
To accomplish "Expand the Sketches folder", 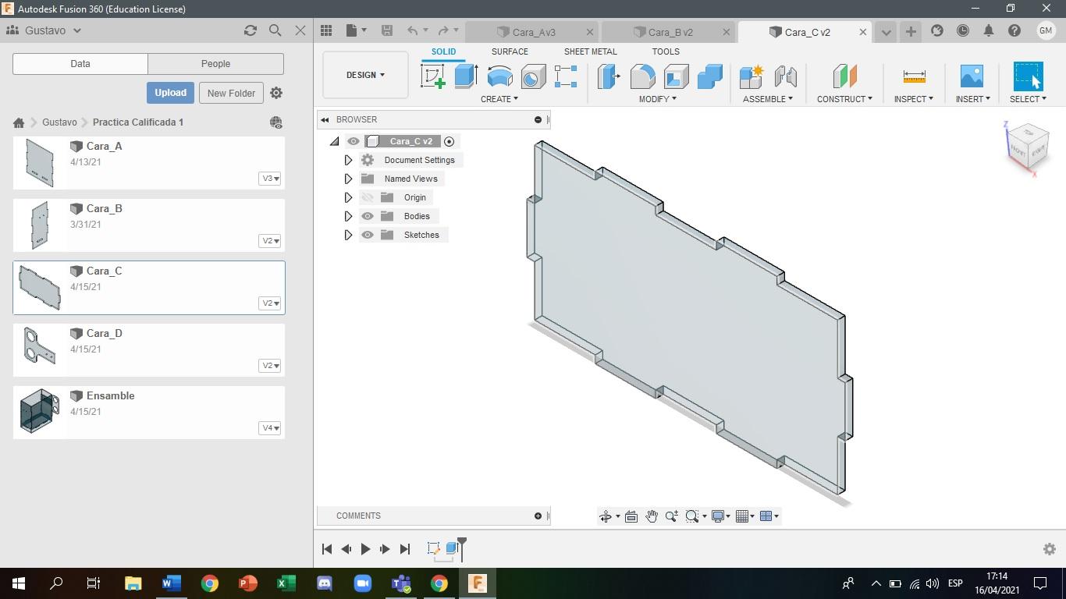I will (348, 235).
